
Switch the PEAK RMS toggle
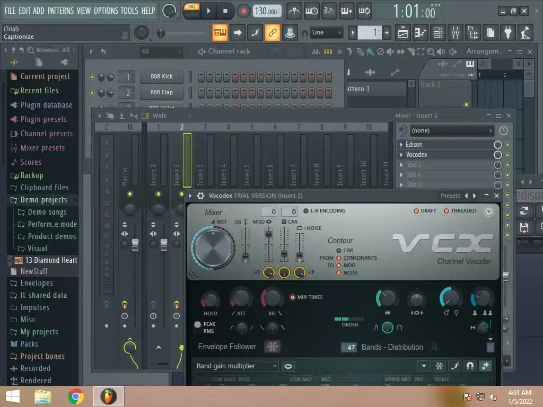pos(197,328)
